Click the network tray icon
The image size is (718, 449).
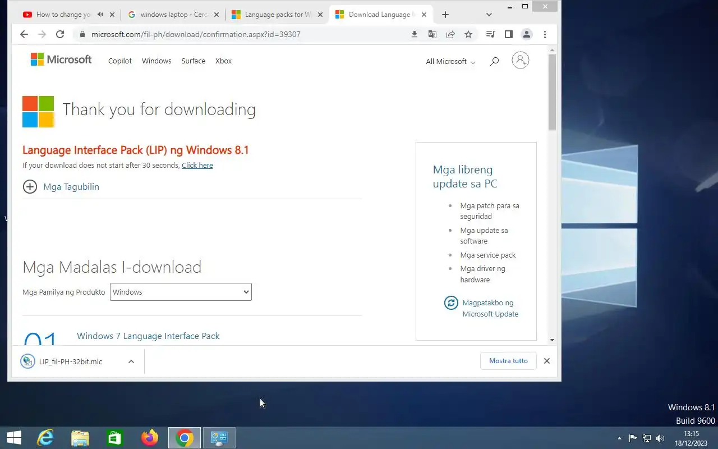coord(647,438)
